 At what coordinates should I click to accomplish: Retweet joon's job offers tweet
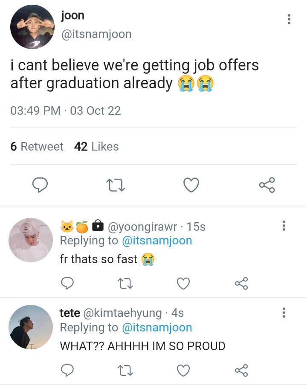click(116, 185)
